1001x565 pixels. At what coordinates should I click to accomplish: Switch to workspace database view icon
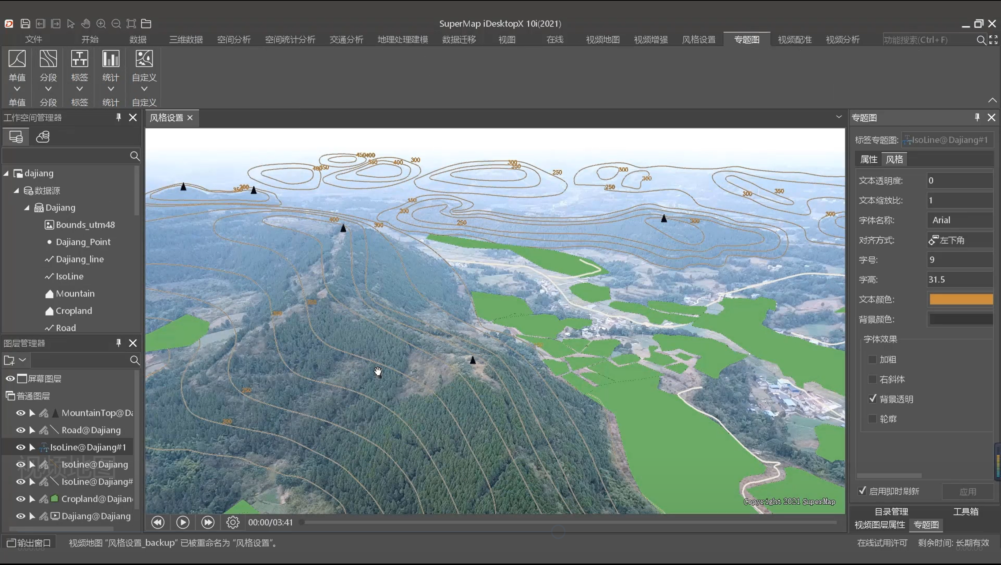(x=43, y=137)
